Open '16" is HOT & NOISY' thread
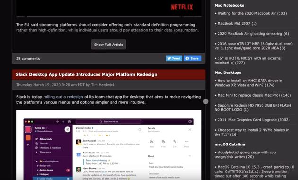Image resolution: width=298 pixels, height=180 pixels. coord(248,61)
